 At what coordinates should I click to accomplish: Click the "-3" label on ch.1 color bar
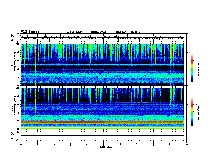pos(196,53)
